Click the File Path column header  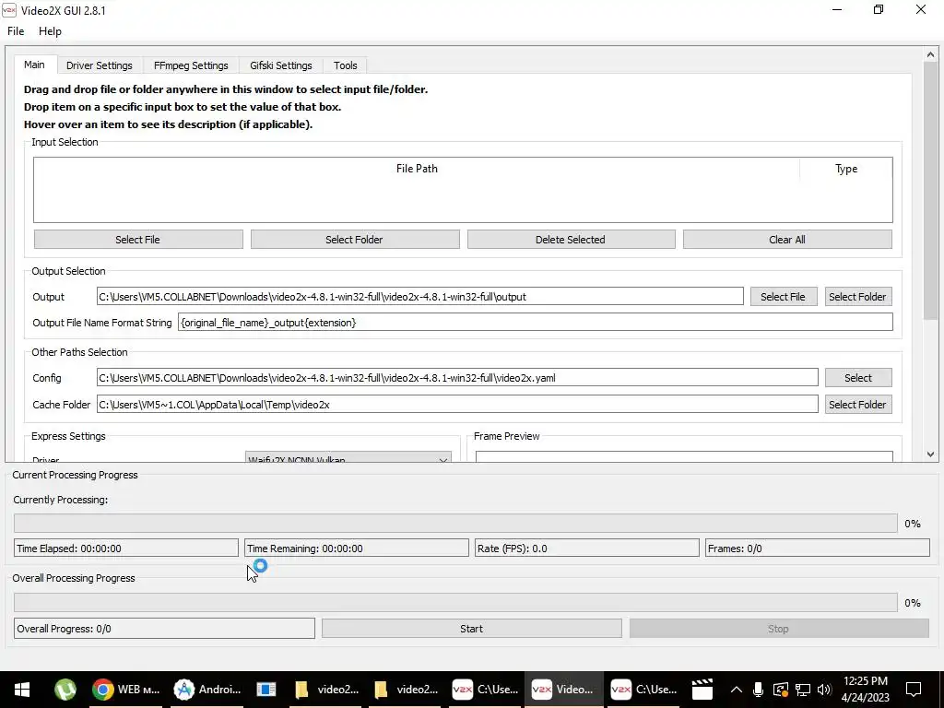417,169
